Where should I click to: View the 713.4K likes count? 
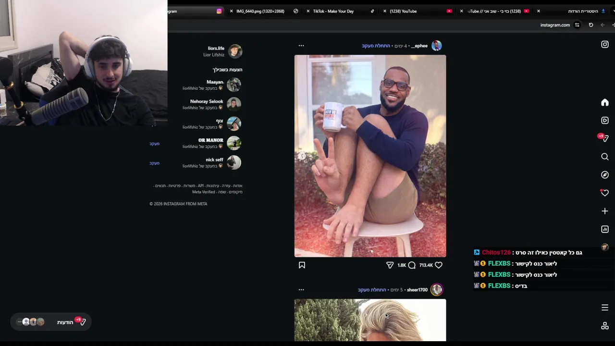426,265
